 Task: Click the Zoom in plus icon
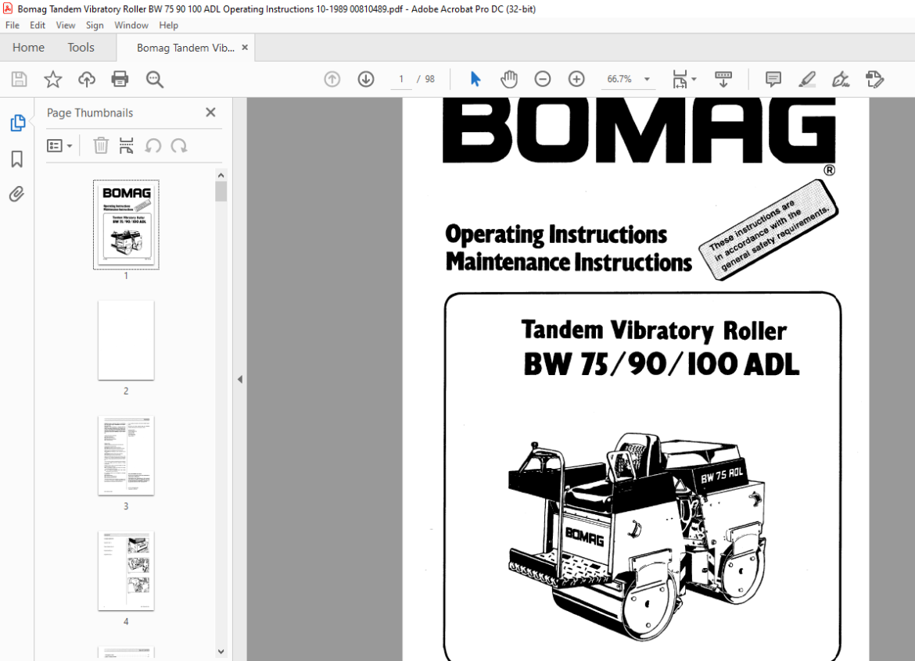coord(576,79)
